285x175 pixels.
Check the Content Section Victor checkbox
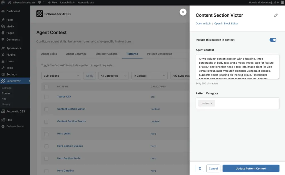click(46, 109)
